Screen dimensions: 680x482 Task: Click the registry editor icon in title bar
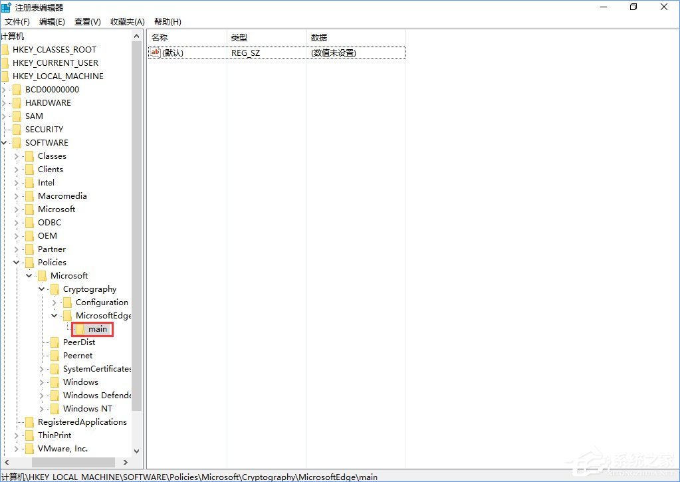coord(7,7)
